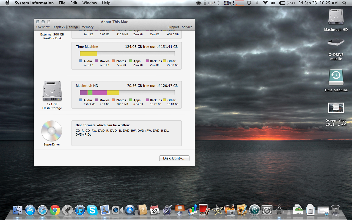This screenshot has width=352, height=220.
Task: Click the 121 GB Flash Storage drive icon
Action: coord(52,91)
